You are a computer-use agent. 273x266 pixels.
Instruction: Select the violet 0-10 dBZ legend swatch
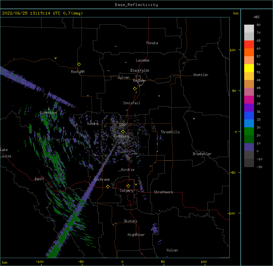[x=249, y=147]
